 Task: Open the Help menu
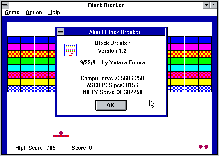click(54, 12)
